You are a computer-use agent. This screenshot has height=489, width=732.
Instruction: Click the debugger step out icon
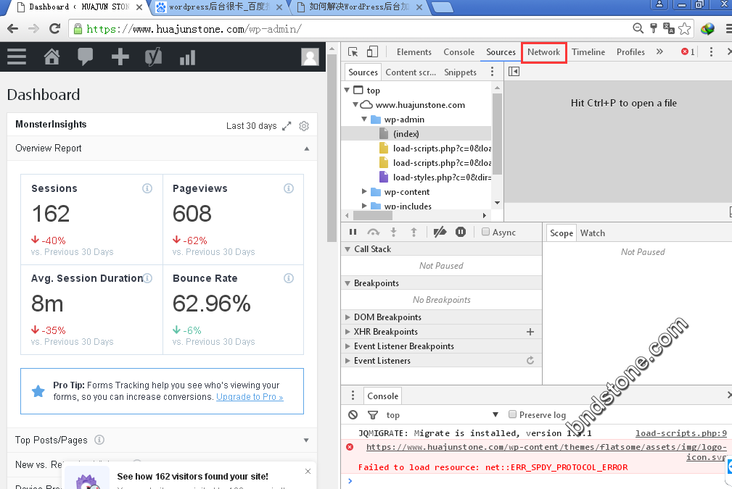coord(414,232)
